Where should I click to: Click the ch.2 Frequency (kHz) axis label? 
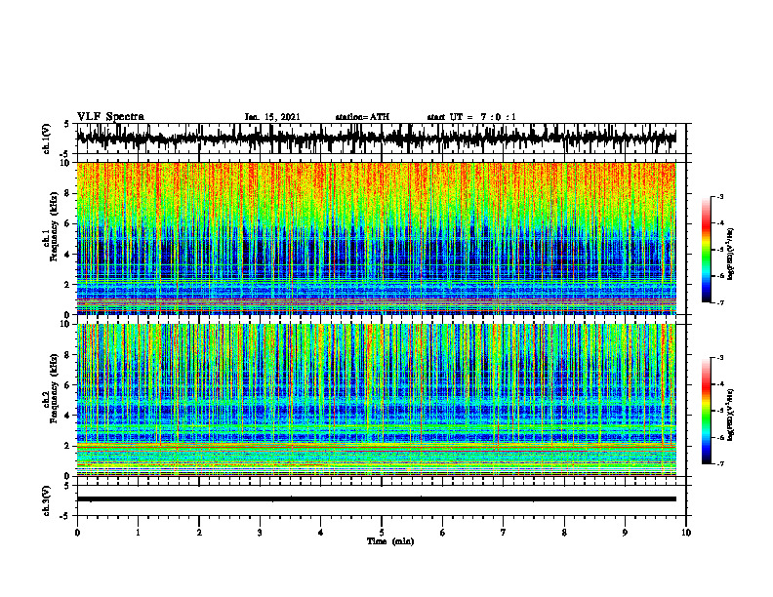pyautogui.click(x=51, y=388)
